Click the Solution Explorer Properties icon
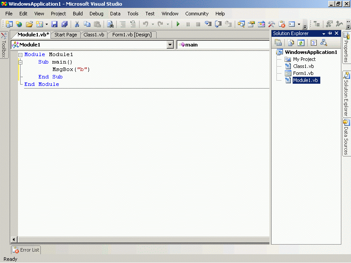Viewport: 351px width, 263px height. point(278,43)
